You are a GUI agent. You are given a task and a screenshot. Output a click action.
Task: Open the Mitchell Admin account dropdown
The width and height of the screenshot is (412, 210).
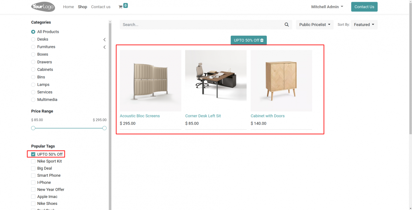tap(327, 7)
